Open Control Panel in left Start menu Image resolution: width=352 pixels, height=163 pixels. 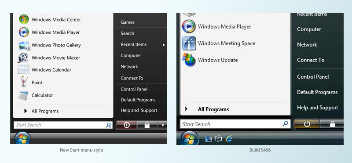pyautogui.click(x=134, y=89)
